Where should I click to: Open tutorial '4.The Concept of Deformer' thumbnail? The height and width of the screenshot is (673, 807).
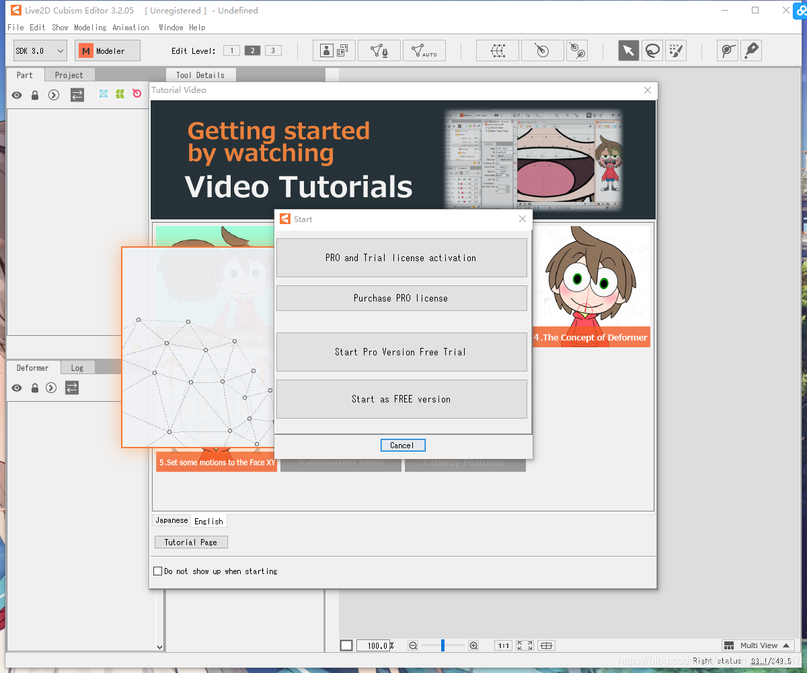point(592,286)
